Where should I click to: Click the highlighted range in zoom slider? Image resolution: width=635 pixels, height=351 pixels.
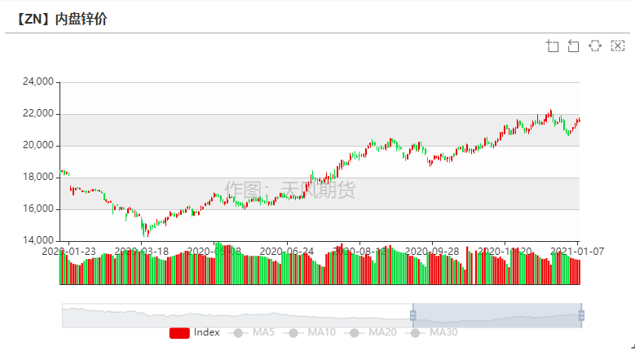(x=497, y=315)
